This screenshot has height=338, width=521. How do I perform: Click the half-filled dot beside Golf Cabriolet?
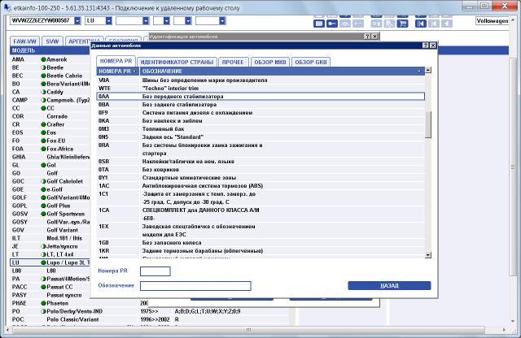43,181
